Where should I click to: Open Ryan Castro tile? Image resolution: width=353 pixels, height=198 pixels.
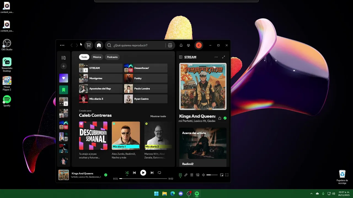pyautogui.click(x=146, y=99)
